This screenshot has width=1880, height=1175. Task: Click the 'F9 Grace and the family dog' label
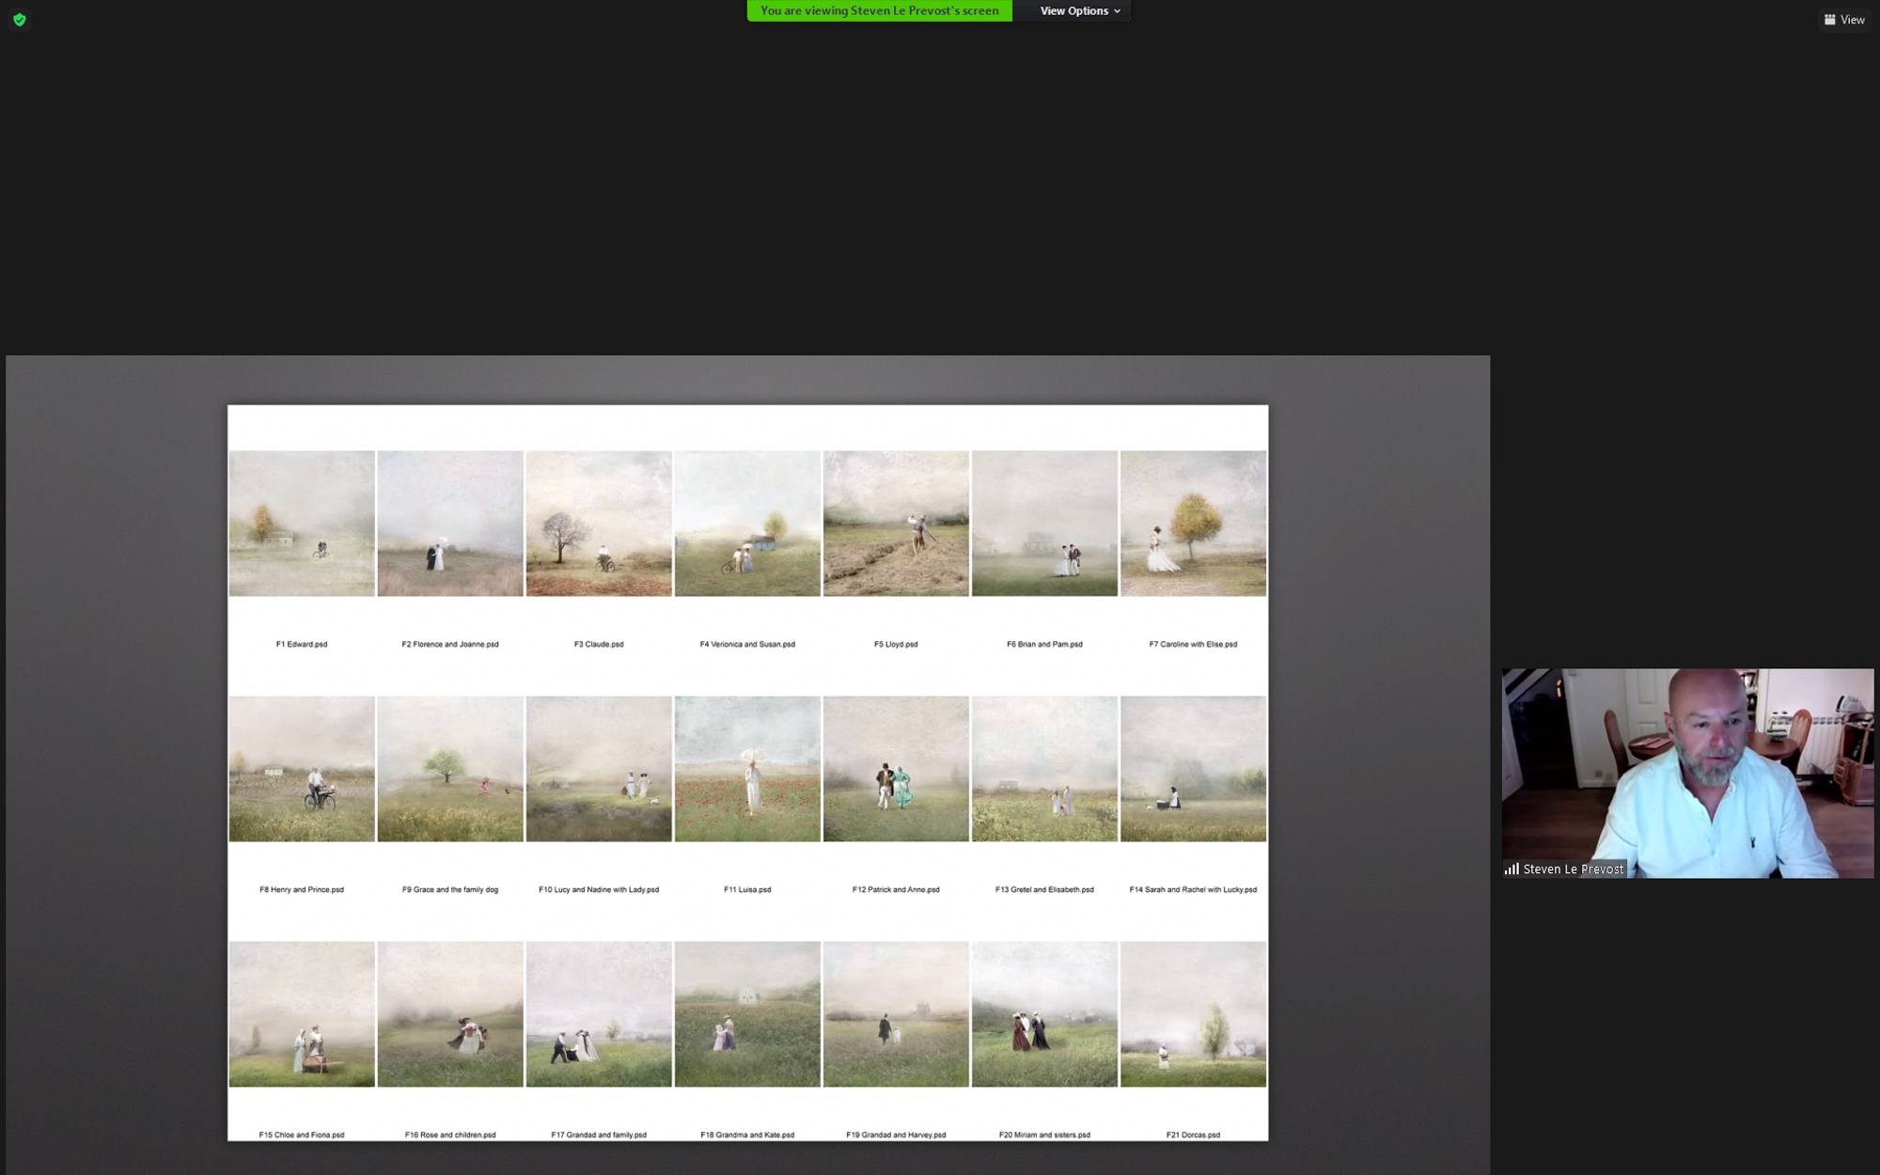click(450, 889)
